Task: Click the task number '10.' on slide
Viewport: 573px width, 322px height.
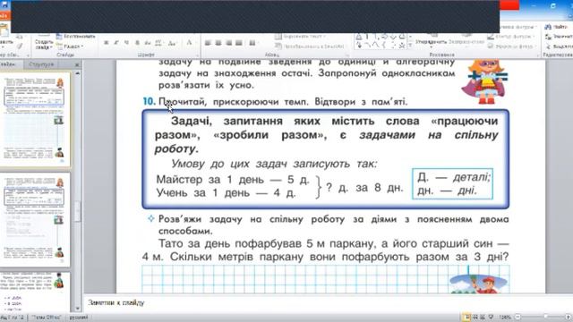Action: tap(150, 101)
